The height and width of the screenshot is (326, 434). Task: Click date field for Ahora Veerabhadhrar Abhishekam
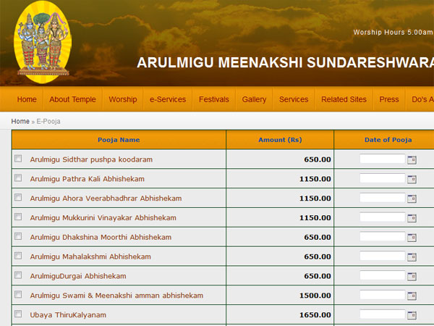point(383,198)
